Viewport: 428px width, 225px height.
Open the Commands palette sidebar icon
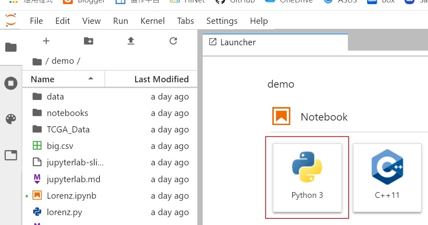pyautogui.click(x=11, y=119)
